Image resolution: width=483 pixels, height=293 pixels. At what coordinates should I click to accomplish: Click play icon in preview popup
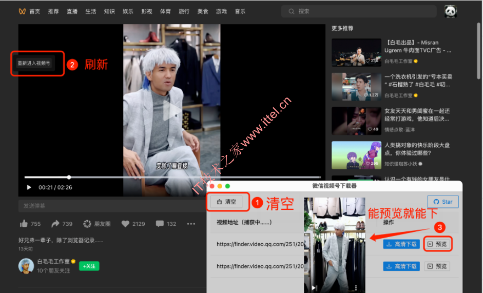pos(313,288)
